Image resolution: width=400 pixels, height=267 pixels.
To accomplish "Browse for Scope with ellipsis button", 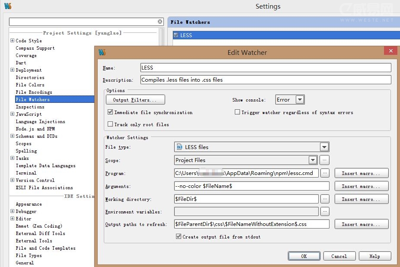I will tap(324, 160).
